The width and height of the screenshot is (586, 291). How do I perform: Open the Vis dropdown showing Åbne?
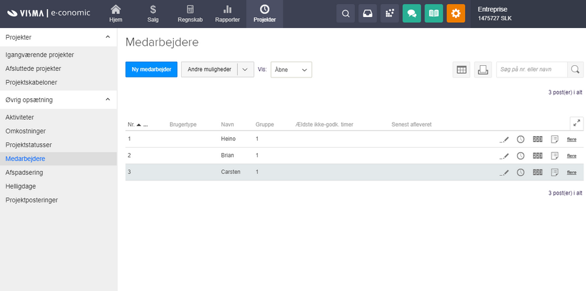click(291, 70)
